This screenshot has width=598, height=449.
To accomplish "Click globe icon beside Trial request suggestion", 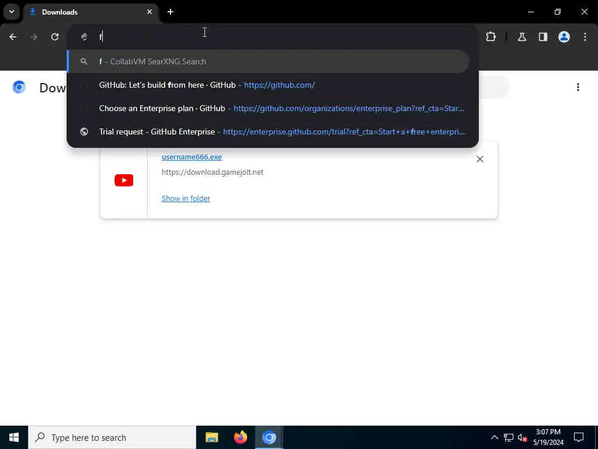I will coord(84,132).
